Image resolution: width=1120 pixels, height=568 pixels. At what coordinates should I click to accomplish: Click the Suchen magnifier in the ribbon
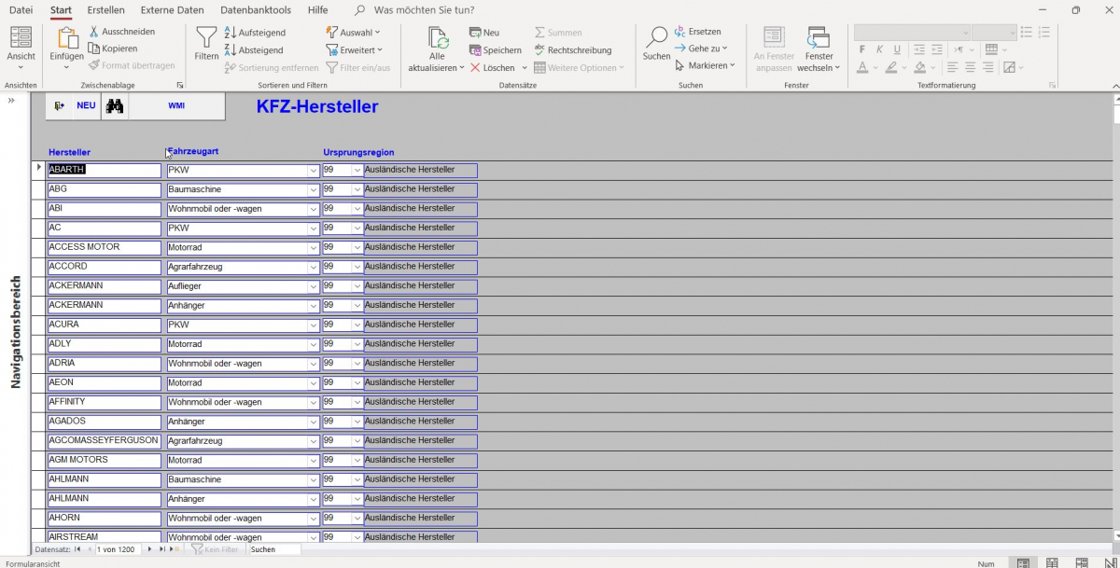click(x=656, y=43)
